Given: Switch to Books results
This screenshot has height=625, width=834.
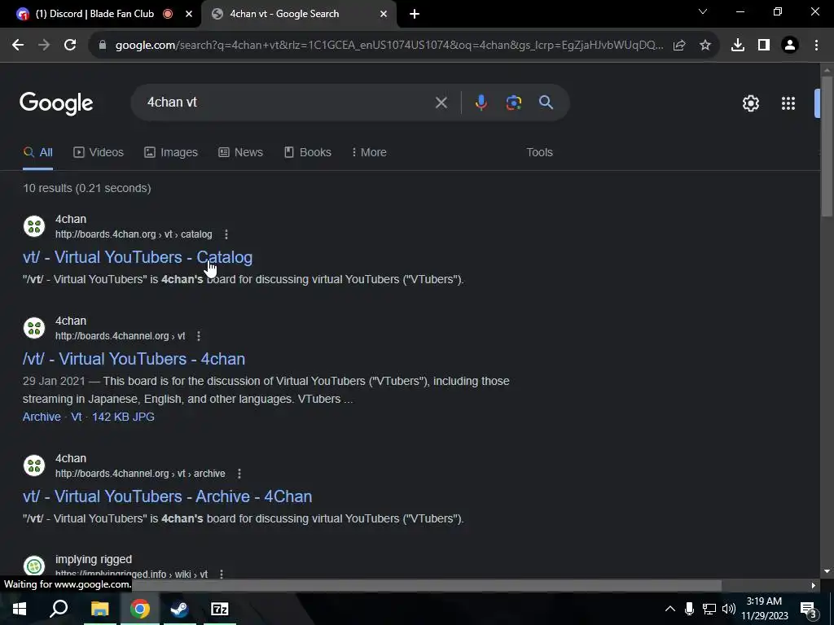Looking at the screenshot, I should [x=307, y=152].
